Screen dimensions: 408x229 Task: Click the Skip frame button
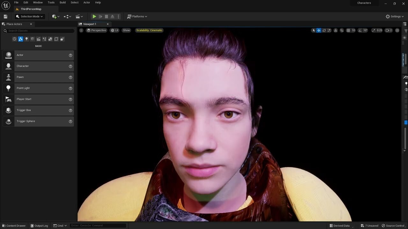[100, 17]
